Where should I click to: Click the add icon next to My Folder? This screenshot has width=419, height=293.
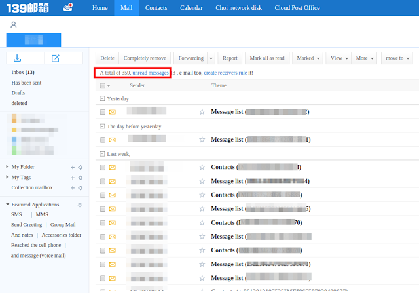coord(73,167)
